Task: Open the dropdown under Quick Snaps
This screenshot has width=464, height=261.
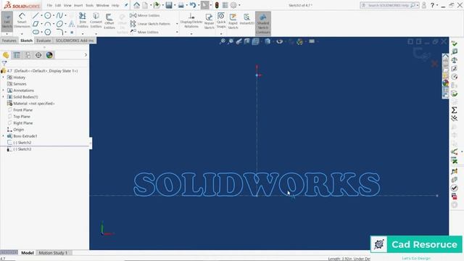Action: click(x=221, y=33)
